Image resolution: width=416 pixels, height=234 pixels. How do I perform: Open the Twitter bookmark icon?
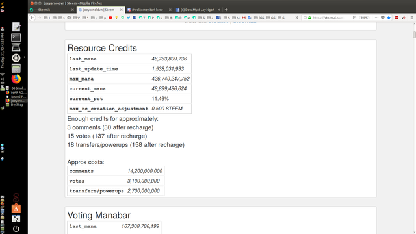pos(129,18)
